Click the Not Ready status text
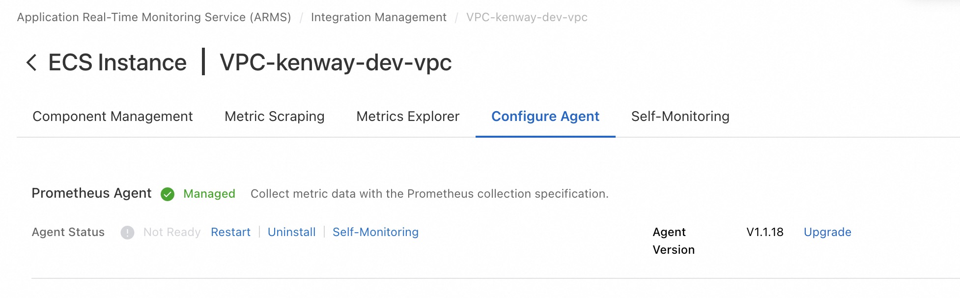The height and width of the screenshot is (298, 960). pos(172,232)
